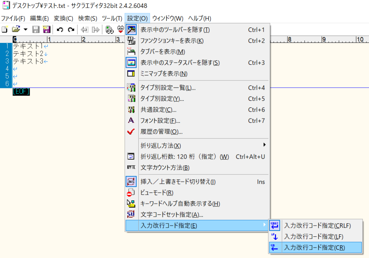Image resolution: width=369 pixels, height=258 pixels.
Task: Enable View mode (ビューモード)
Action: (157, 193)
